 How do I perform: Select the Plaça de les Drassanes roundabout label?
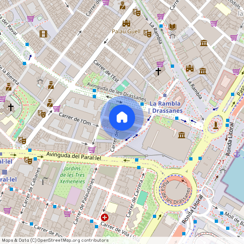coord(175,193)
